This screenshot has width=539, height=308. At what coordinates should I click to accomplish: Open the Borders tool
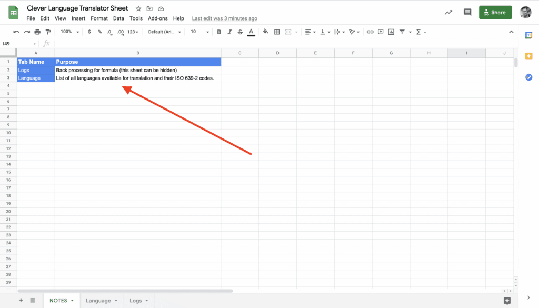coord(277,32)
